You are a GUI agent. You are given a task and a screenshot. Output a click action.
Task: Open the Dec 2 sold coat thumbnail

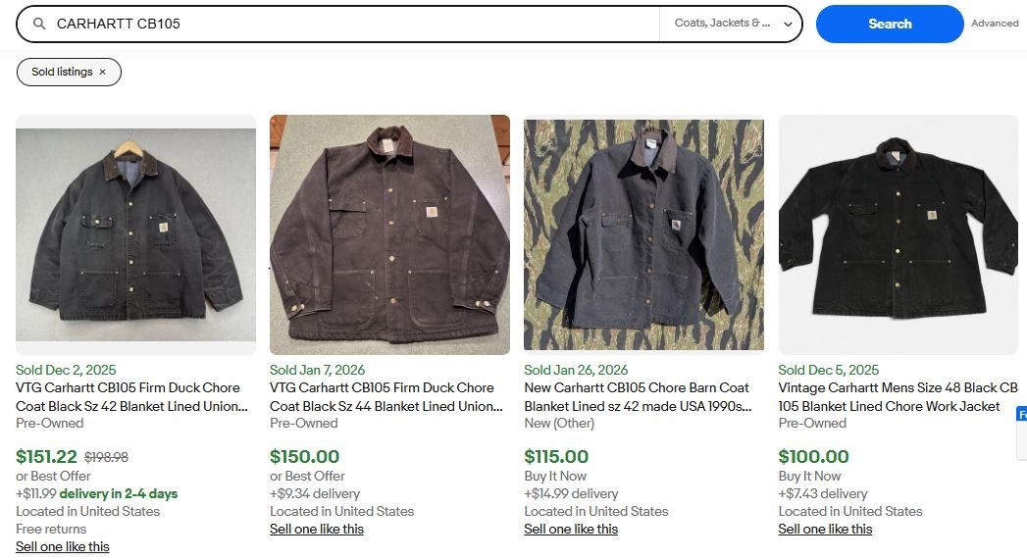135,234
